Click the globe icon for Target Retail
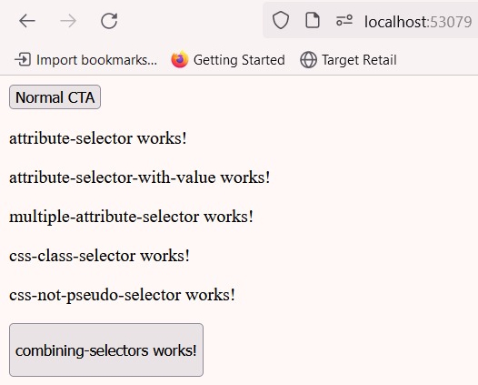The width and height of the screenshot is (478, 385). point(308,59)
